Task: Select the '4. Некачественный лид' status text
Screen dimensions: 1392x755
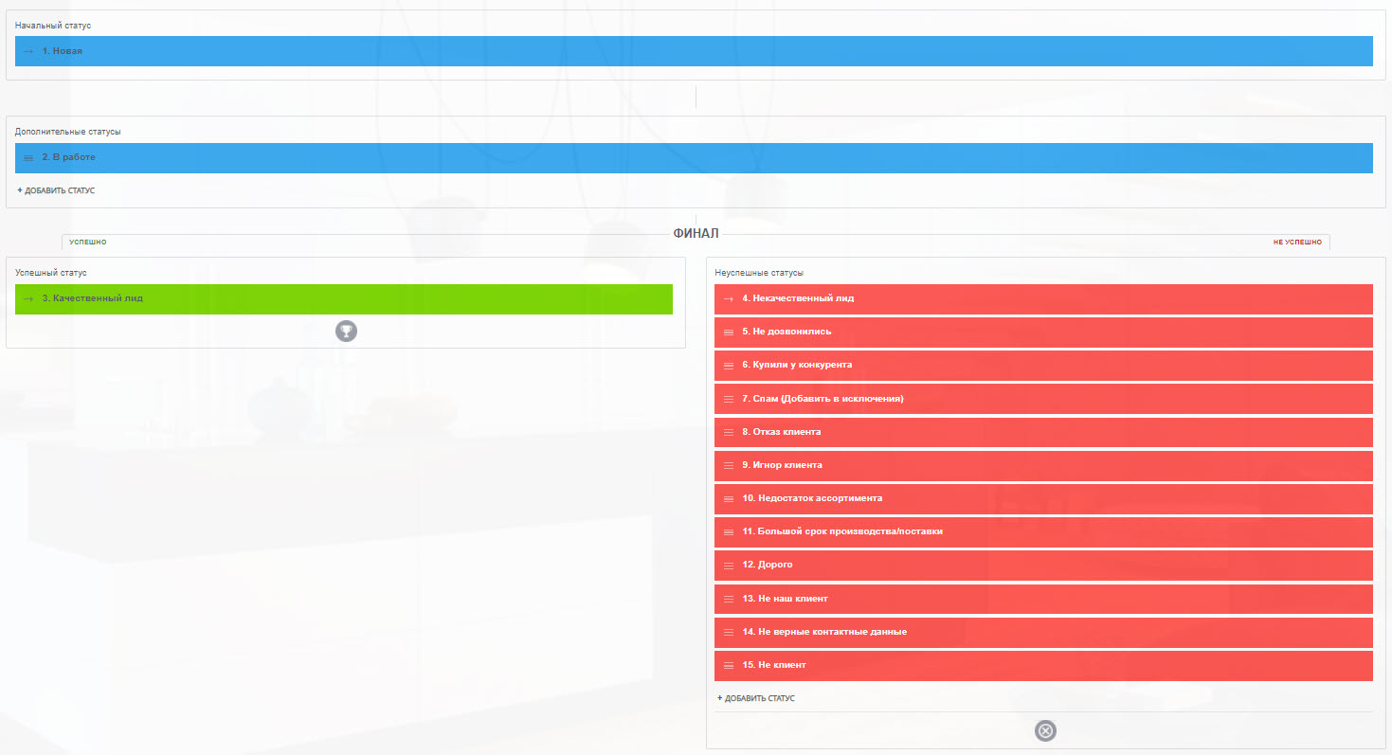Action: 798,298
